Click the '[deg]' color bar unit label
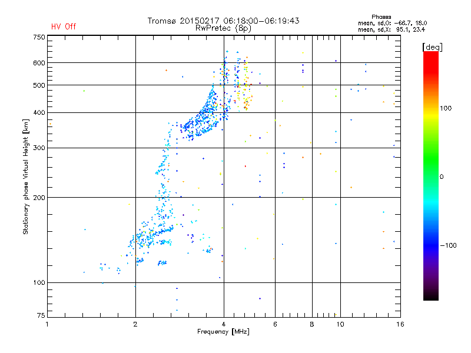This screenshot has width=471, height=353. (432, 47)
